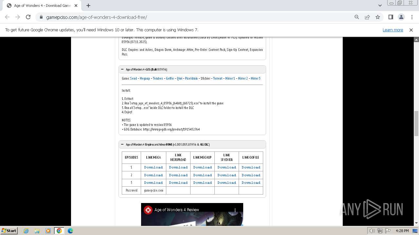Click the Torrent link
This screenshot has height=235, width=419.
point(218,78)
